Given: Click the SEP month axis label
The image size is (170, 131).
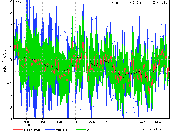Looking at the screenshot, I should (x=109, y=122).
